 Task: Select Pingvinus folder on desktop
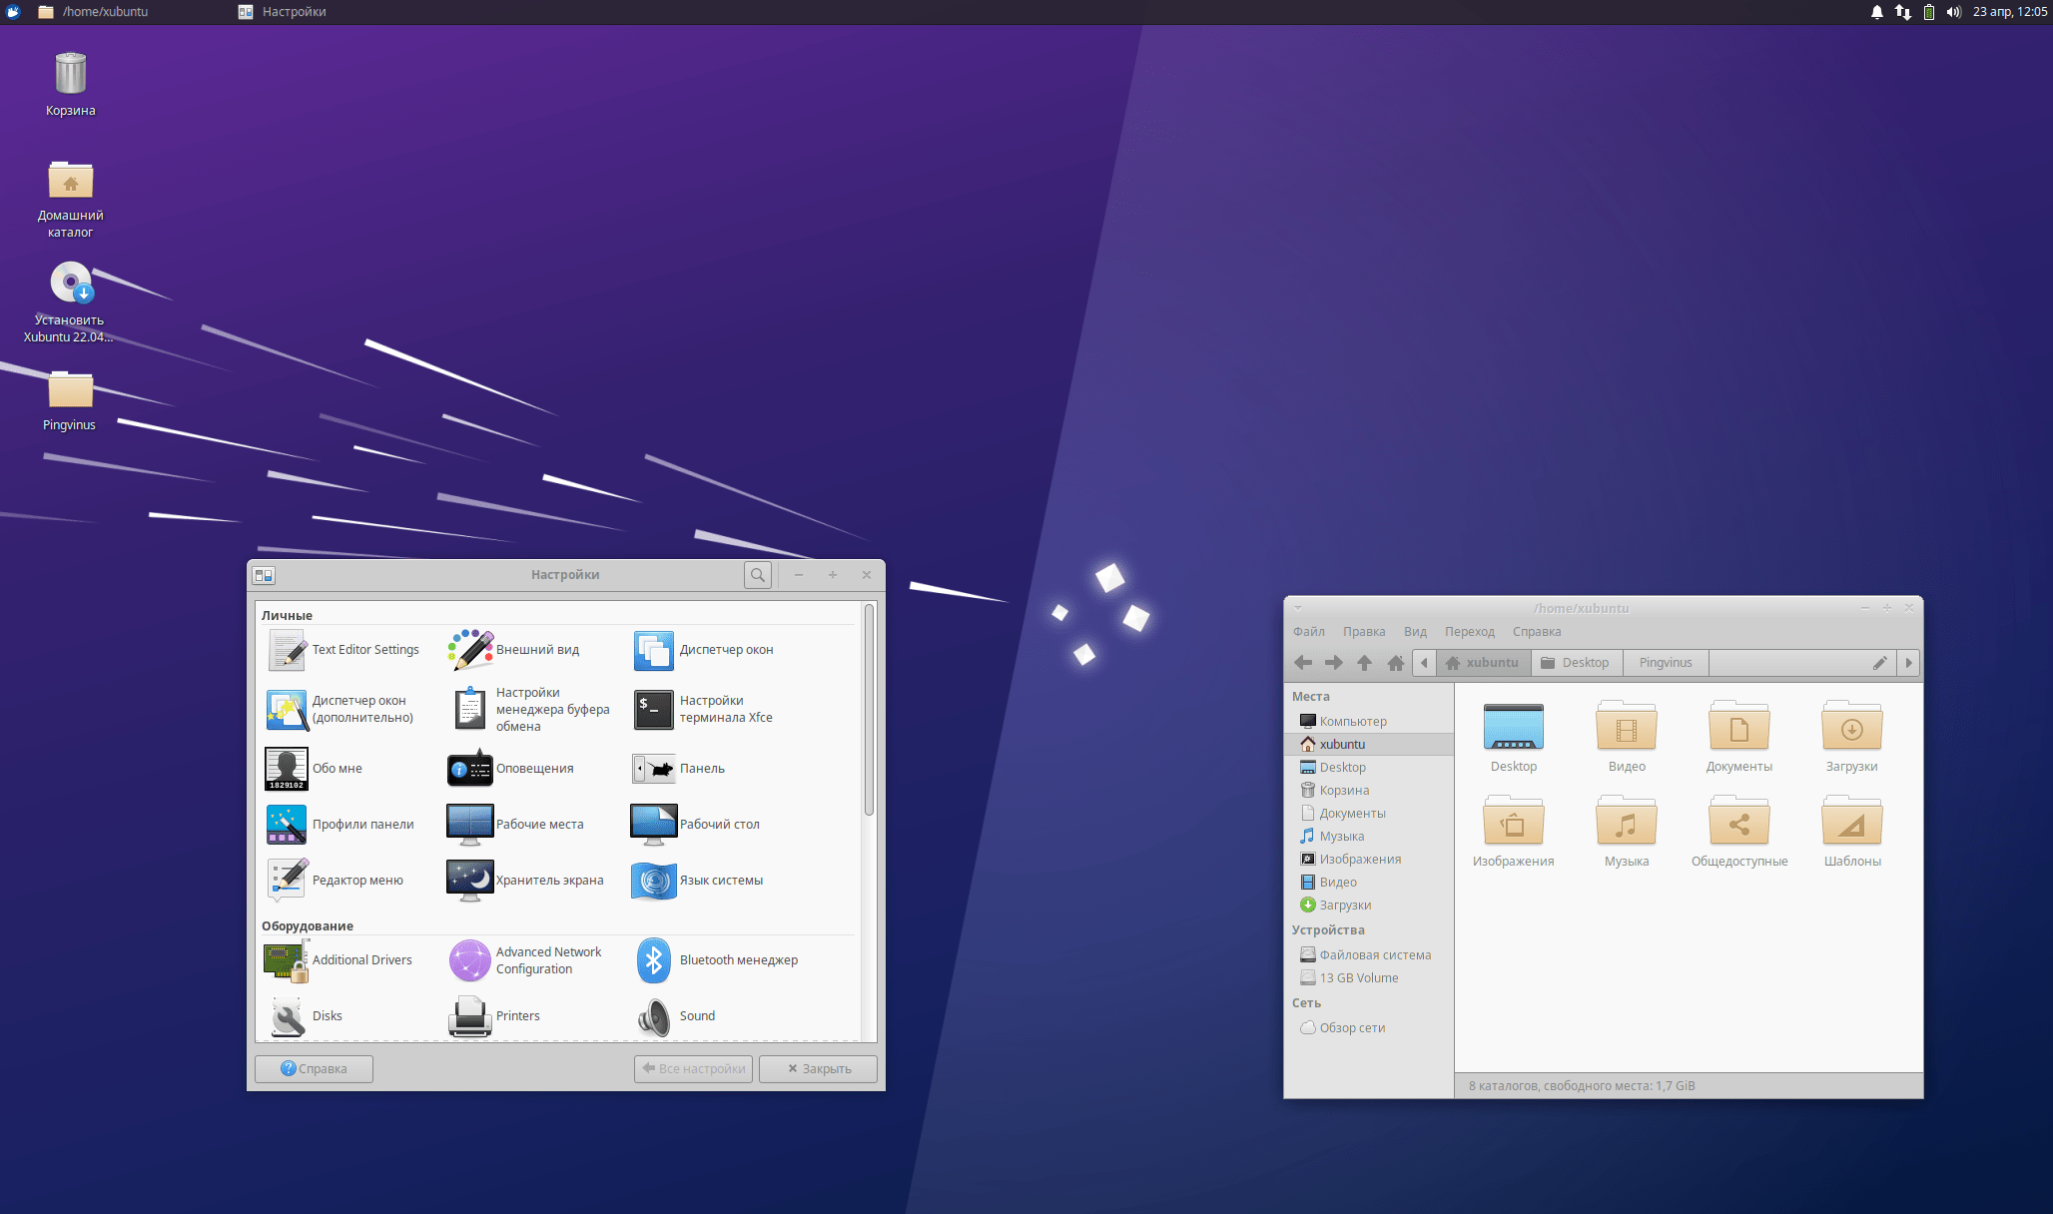pyautogui.click(x=70, y=400)
